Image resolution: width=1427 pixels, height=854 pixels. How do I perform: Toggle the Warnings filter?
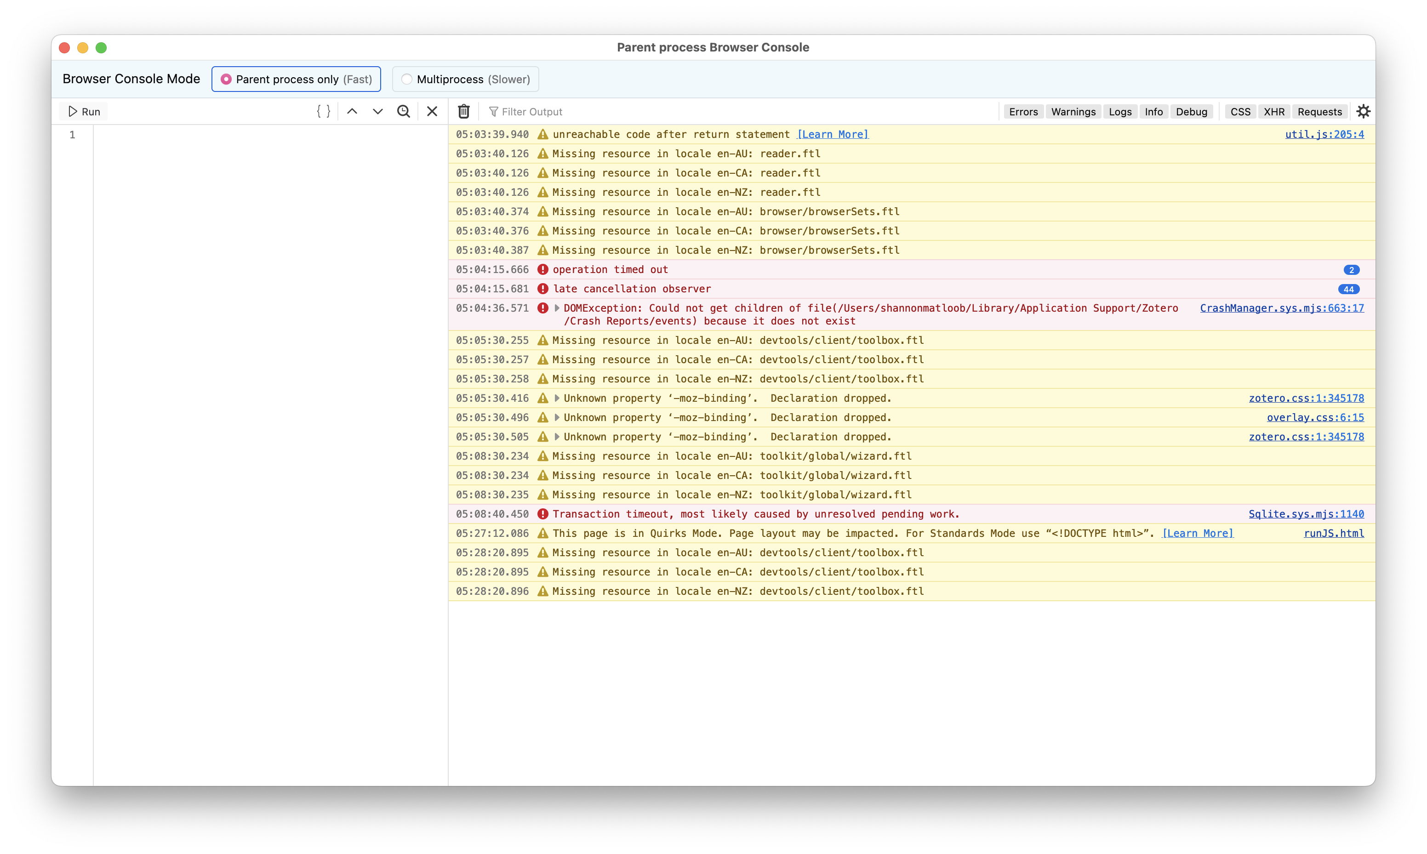pos(1073,112)
